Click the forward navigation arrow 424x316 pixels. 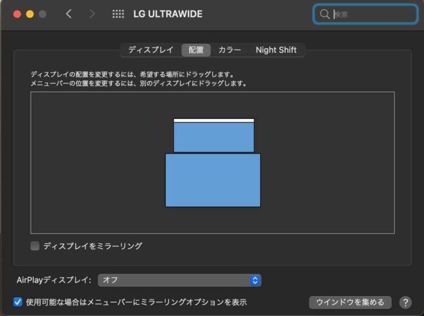[92, 14]
